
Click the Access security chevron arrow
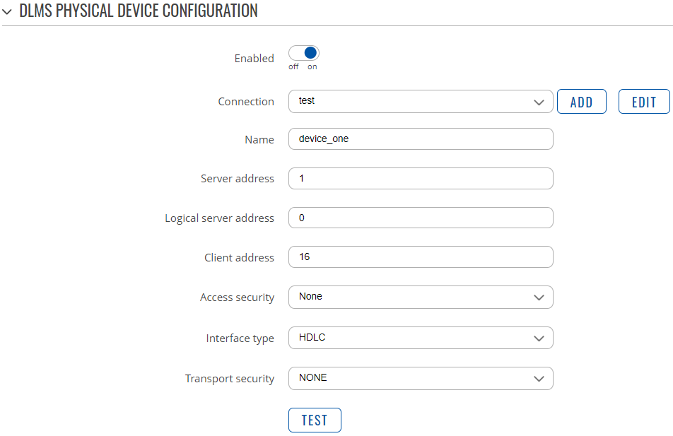(x=539, y=297)
